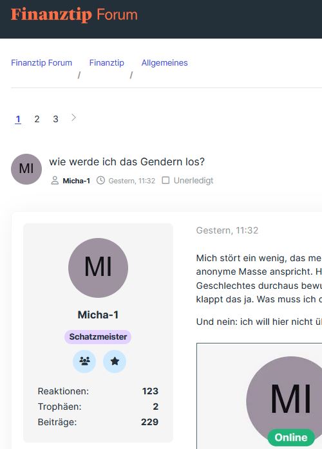The height and width of the screenshot is (449, 322).
Task: Open the group members badge icon
Action: [x=84, y=361]
